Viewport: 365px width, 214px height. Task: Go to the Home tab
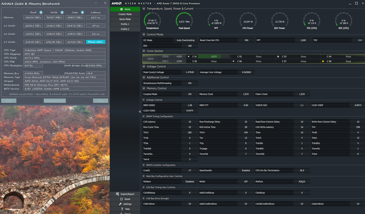(x=125, y=9)
